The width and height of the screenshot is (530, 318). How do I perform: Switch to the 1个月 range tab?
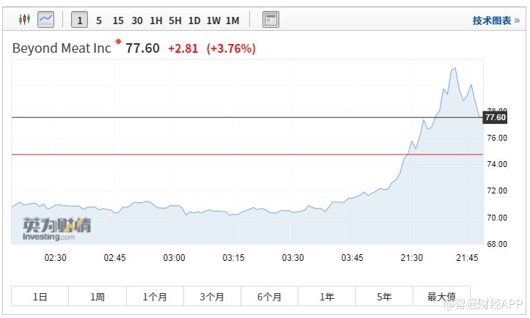[x=155, y=297]
